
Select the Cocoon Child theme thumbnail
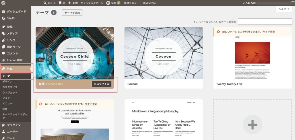(75, 53)
